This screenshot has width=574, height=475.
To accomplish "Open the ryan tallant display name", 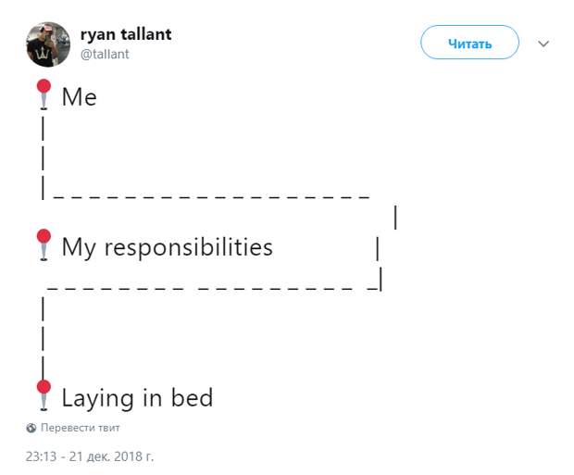I will (126, 35).
